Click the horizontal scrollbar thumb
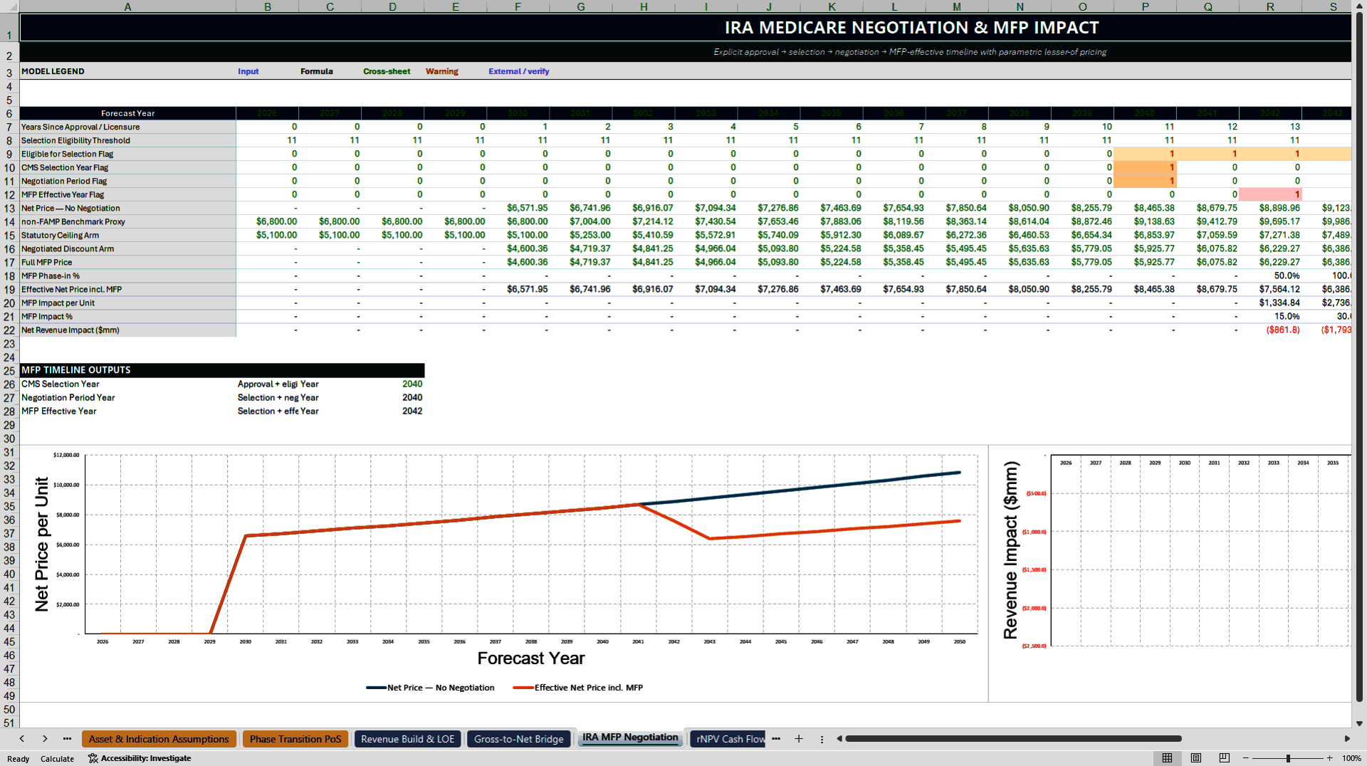The width and height of the screenshot is (1367, 766). (x=1013, y=739)
